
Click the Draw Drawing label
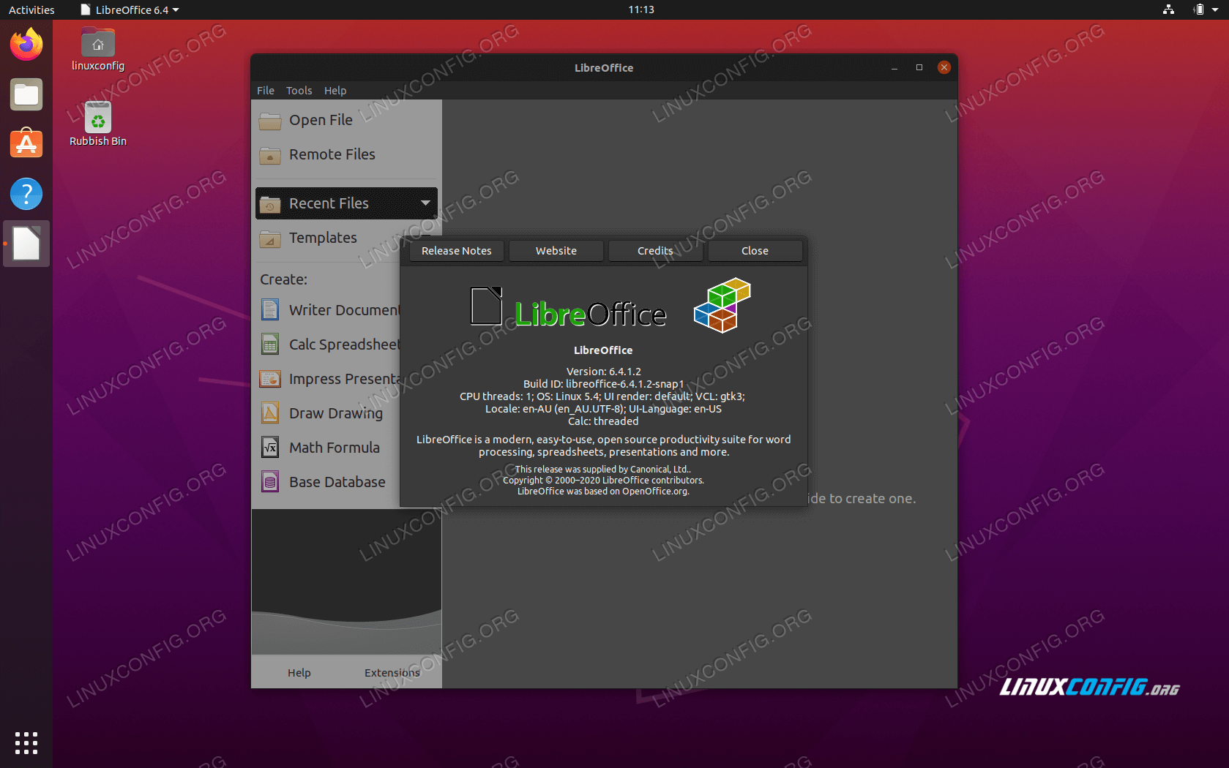[x=336, y=413]
